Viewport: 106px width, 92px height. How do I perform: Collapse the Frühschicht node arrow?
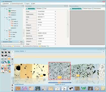7,19
